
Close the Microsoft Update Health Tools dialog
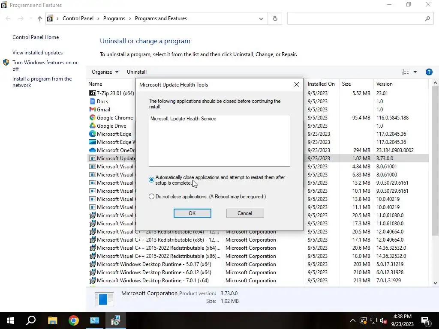297,84
